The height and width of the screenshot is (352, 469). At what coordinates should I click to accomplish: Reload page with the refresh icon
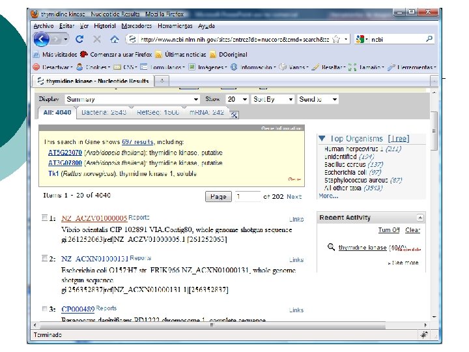pos(79,39)
